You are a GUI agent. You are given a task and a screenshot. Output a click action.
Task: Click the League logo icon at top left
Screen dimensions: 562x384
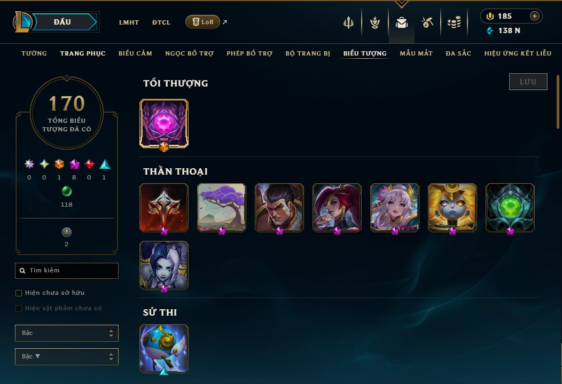point(22,22)
